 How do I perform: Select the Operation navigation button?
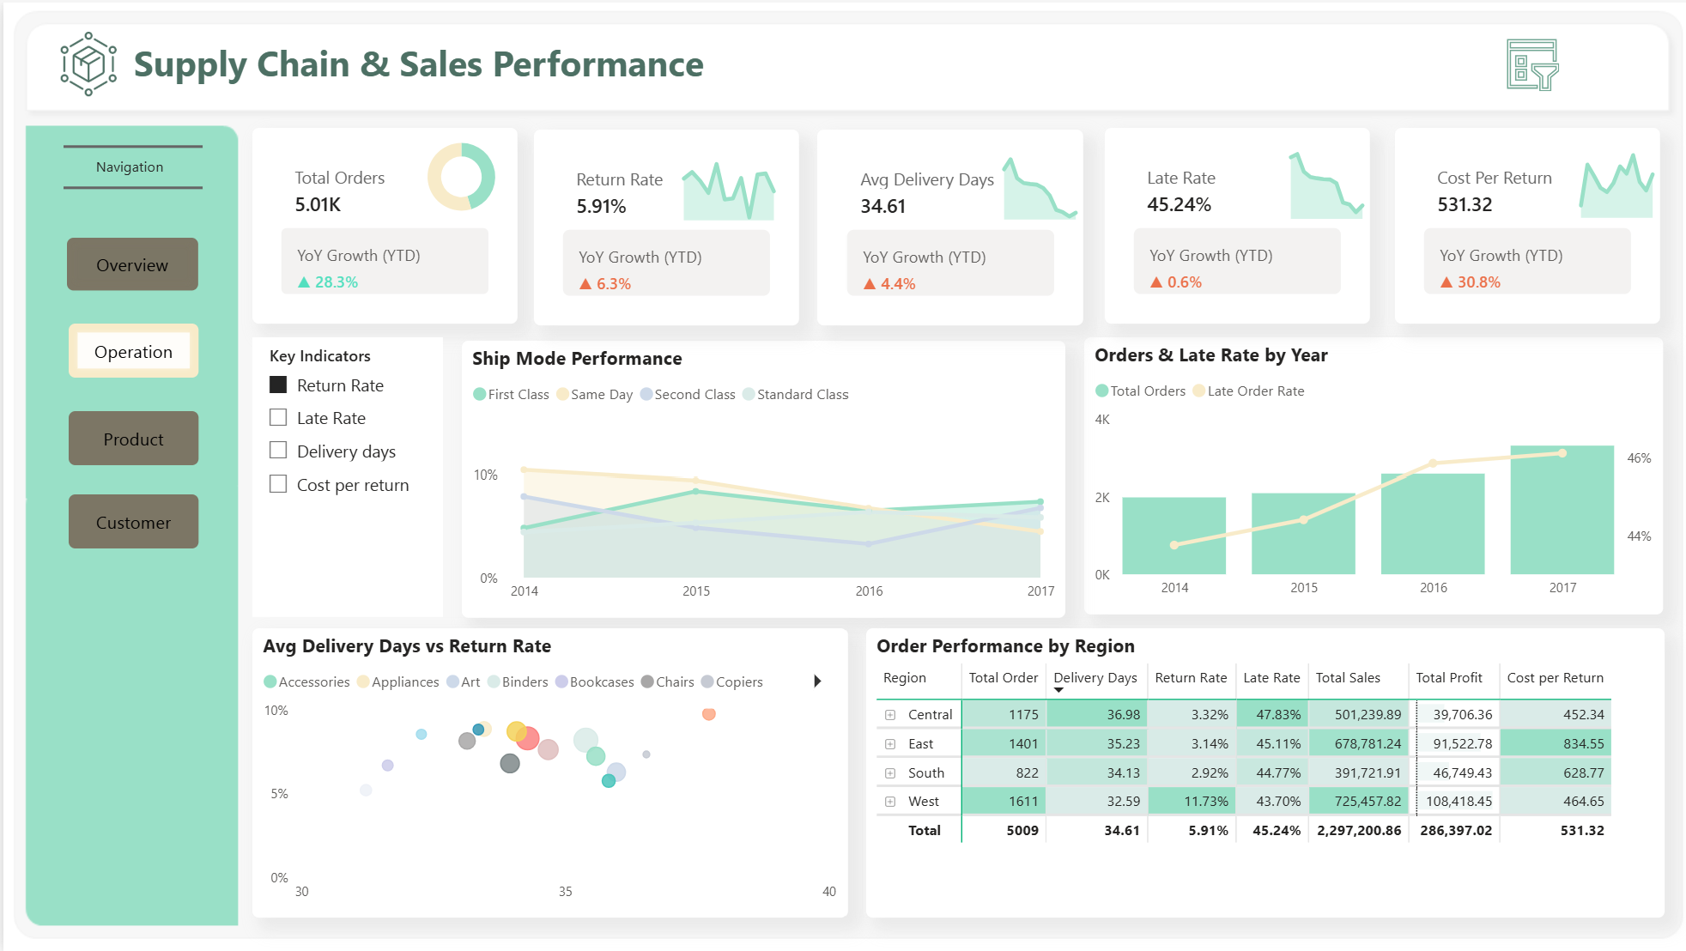(133, 351)
